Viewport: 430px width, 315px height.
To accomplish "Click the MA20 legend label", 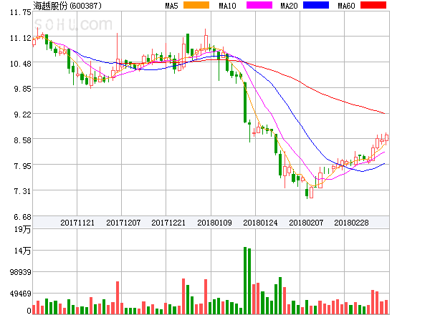I will point(289,6).
